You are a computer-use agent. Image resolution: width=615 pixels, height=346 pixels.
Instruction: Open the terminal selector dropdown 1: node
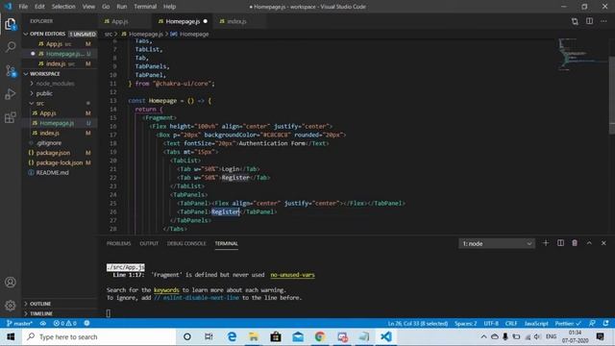497,243
